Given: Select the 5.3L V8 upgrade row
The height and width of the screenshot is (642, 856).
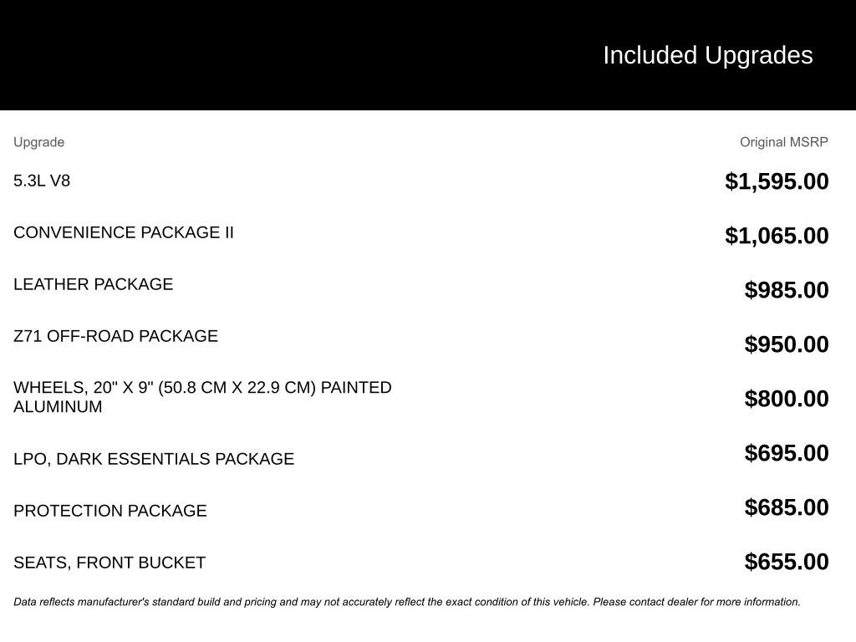Looking at the screenshot, I should [42, 181].
